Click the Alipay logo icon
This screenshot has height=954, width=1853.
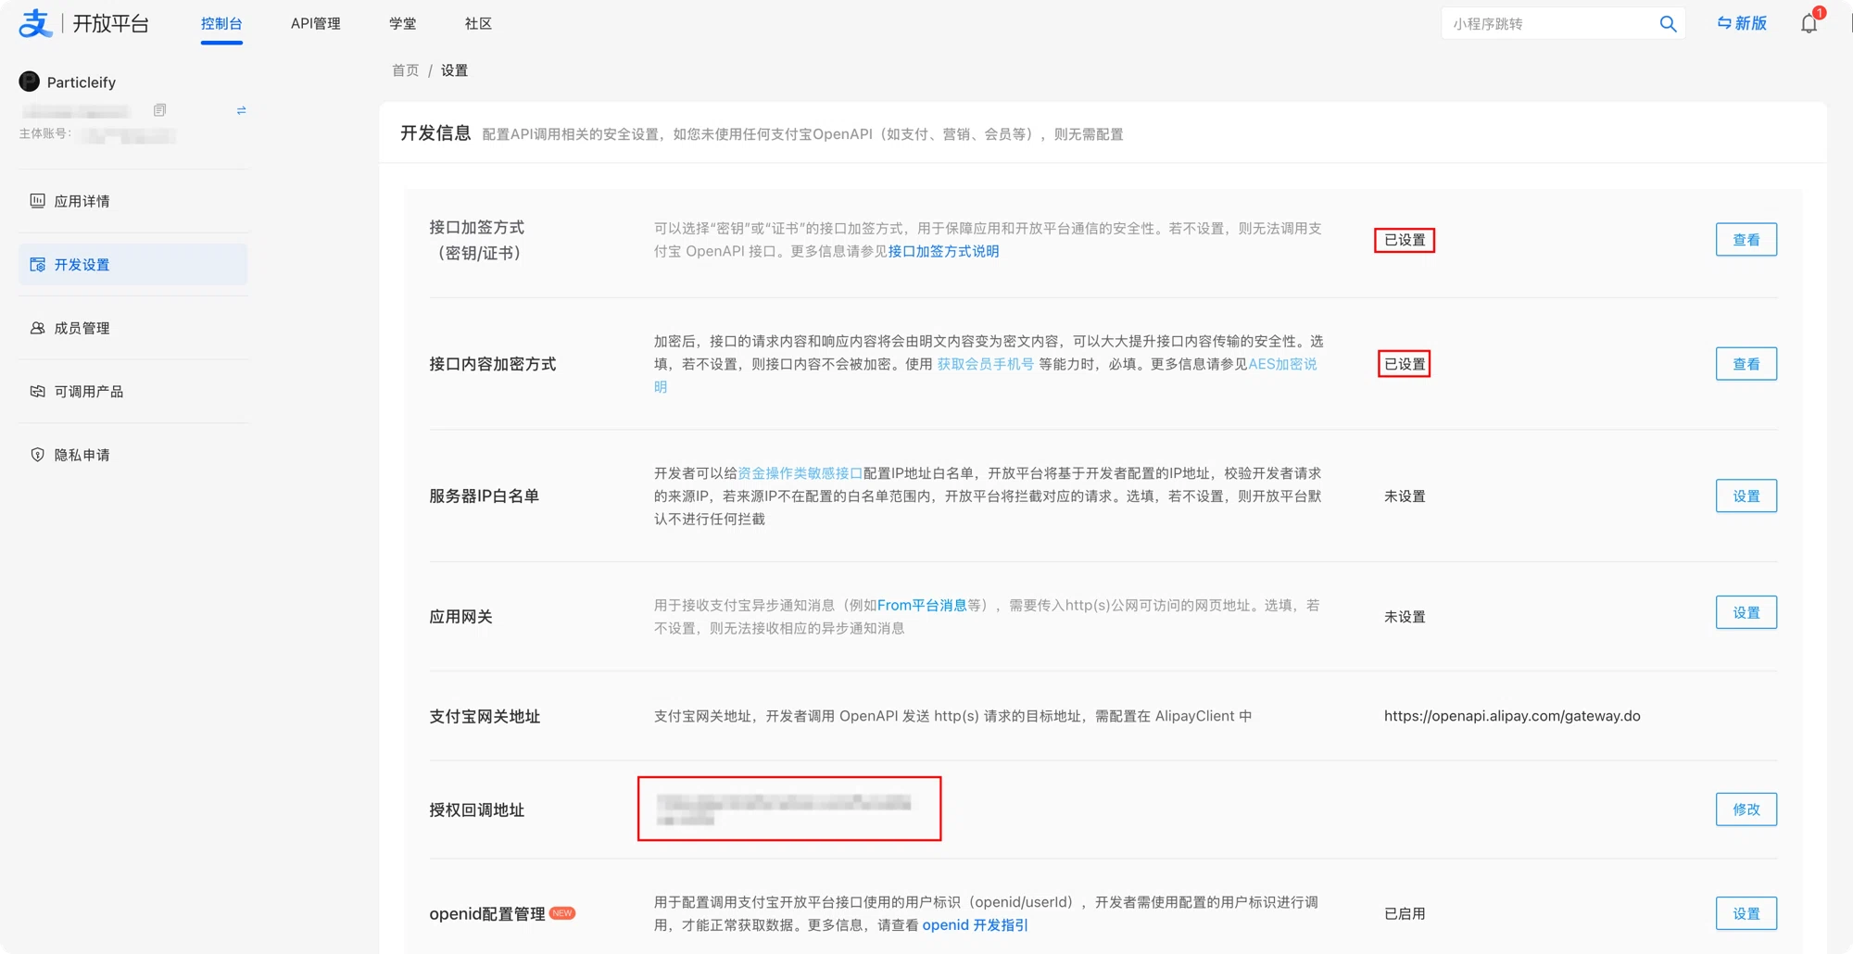[x=35, y=23]
